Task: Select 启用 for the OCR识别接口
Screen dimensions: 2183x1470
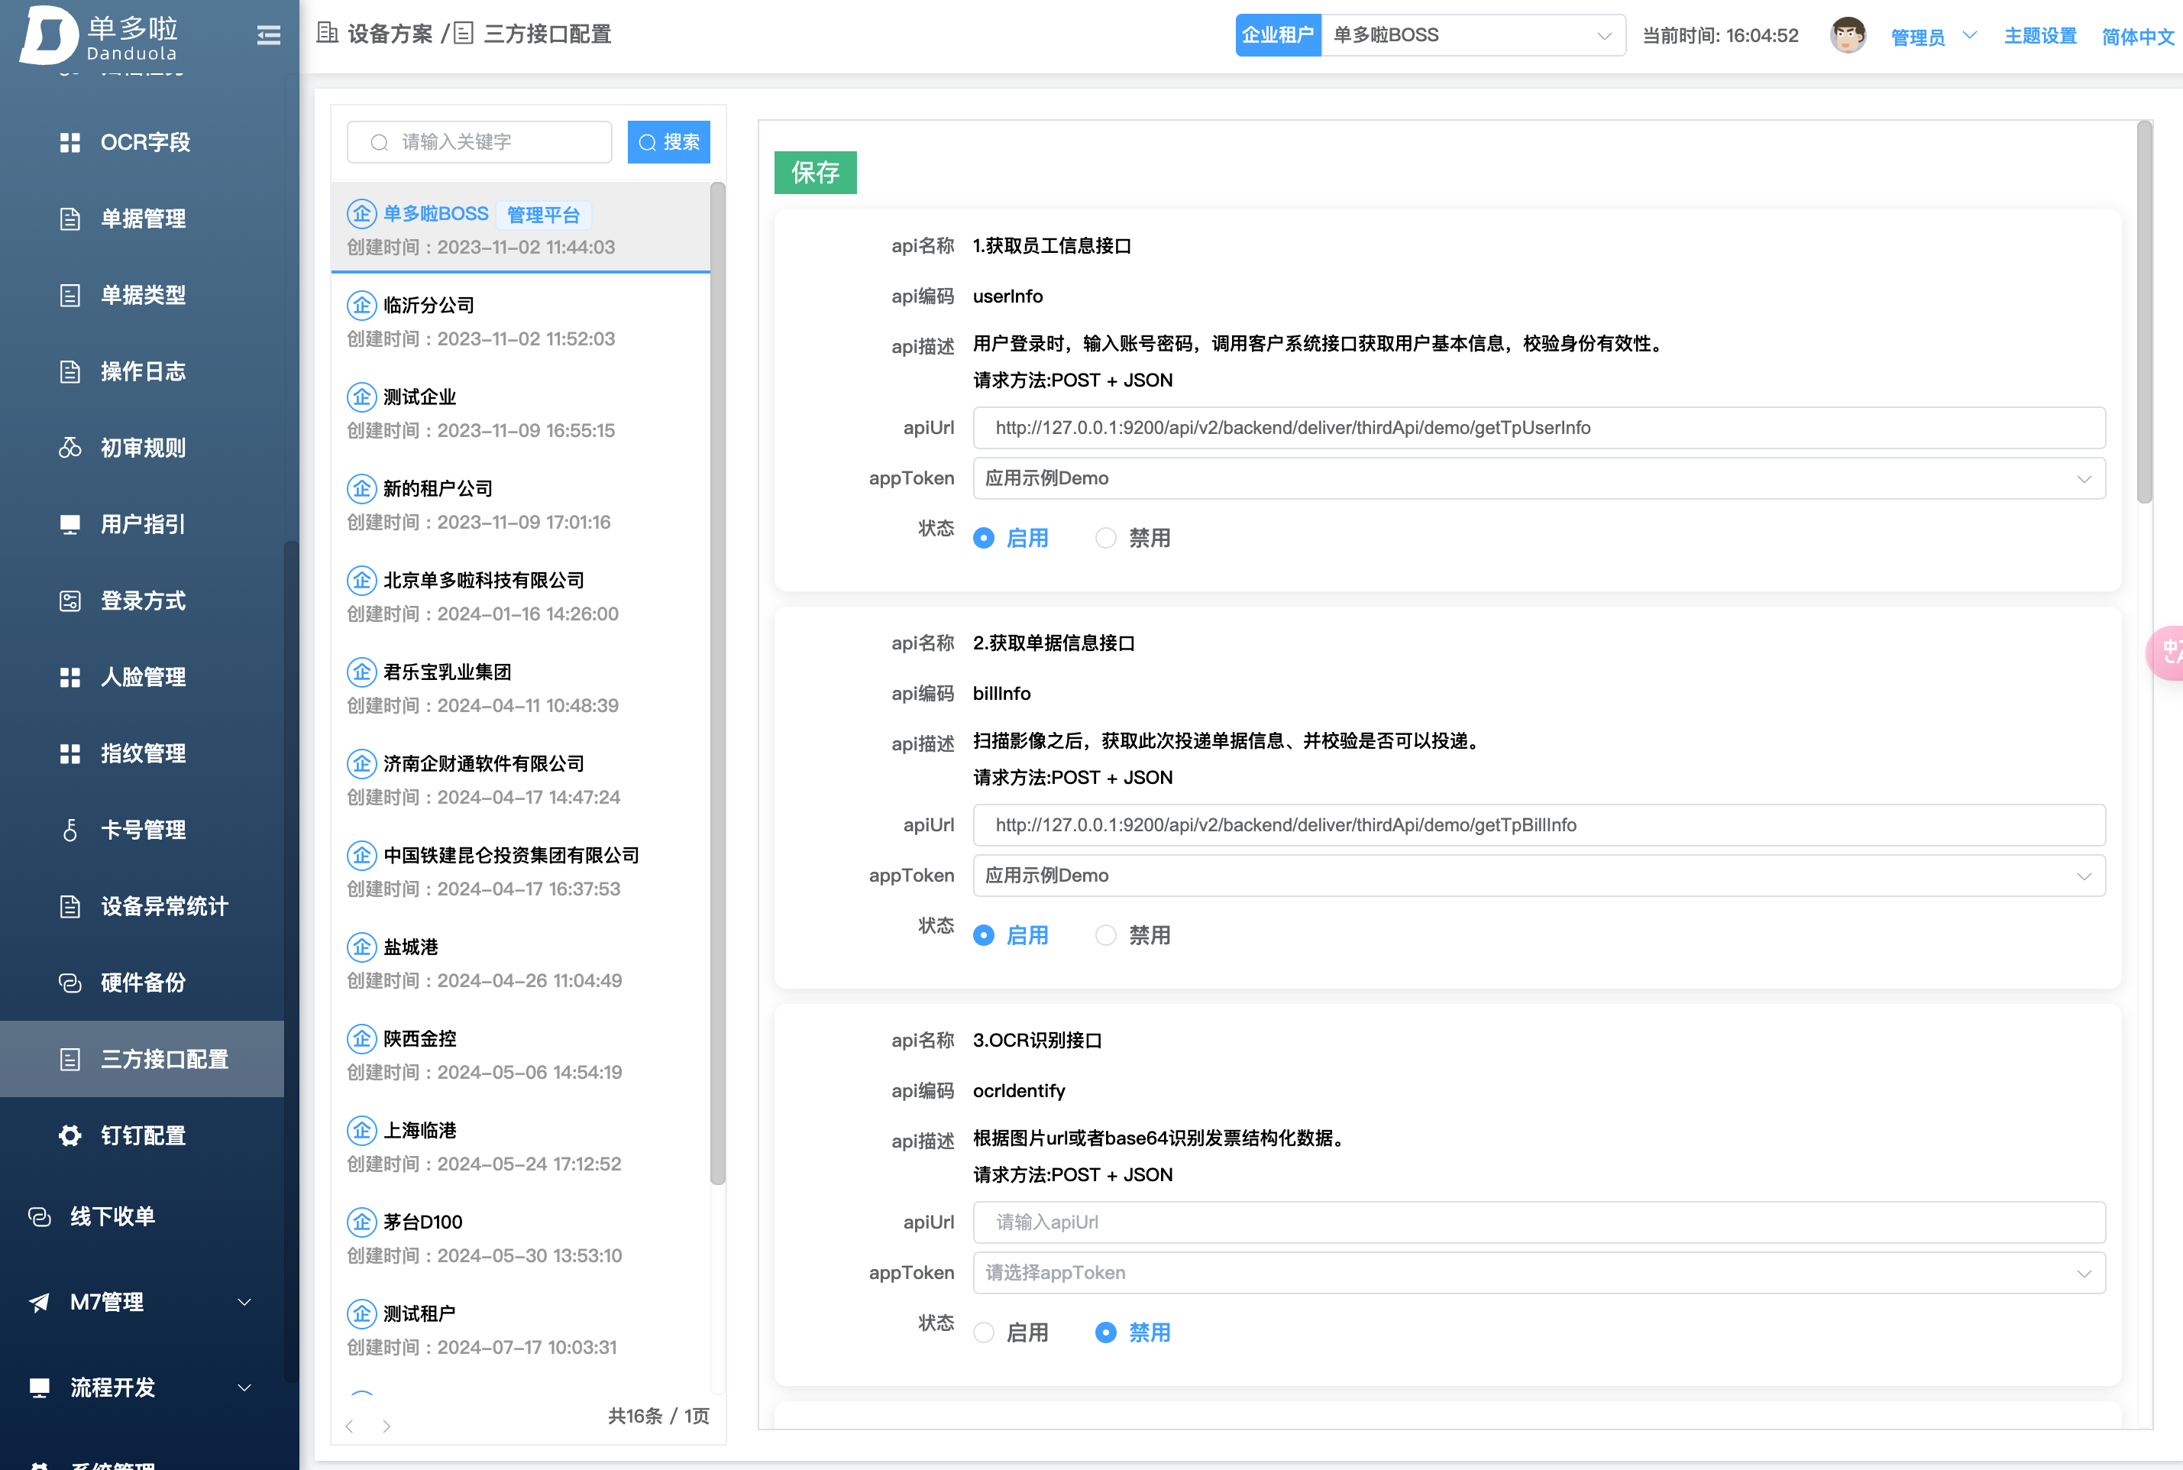Action: coord(984,1332)
